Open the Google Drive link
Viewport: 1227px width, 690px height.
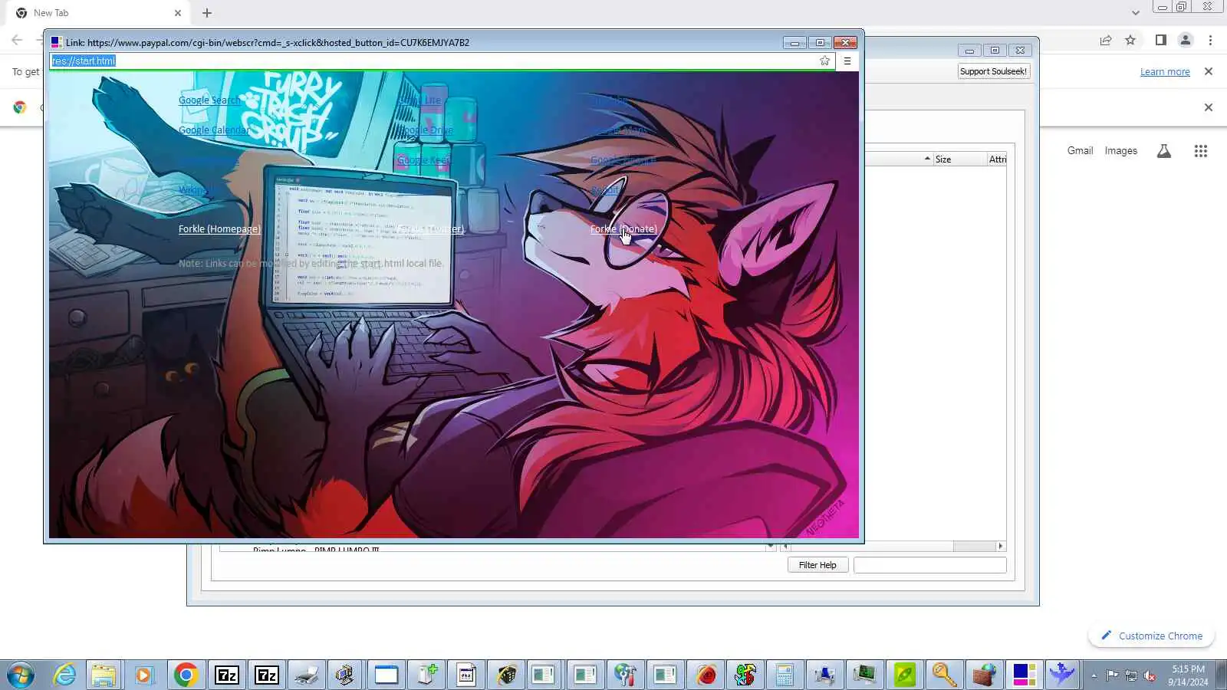[424, 130]
